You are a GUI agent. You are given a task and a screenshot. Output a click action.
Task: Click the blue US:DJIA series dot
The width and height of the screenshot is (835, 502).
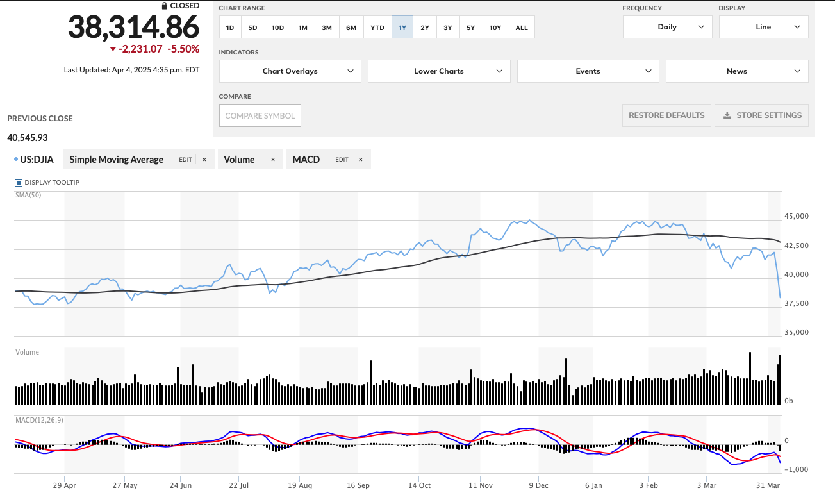coord(15,160)
